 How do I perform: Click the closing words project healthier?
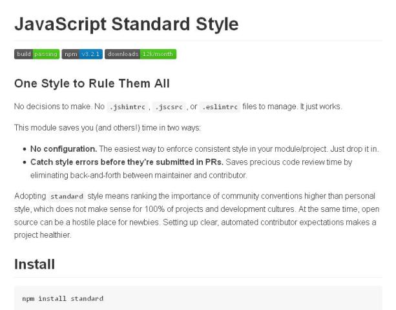(43, 235)
